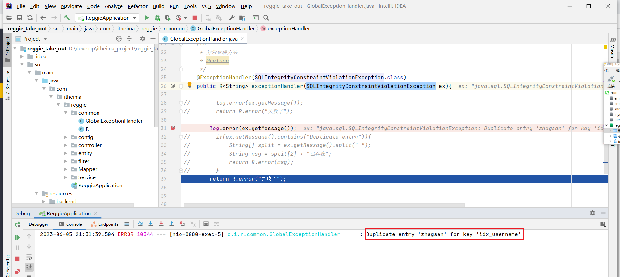620x277 pixels.
Task: Toggle soft-wrap in the console
Action: click(29, 257)
